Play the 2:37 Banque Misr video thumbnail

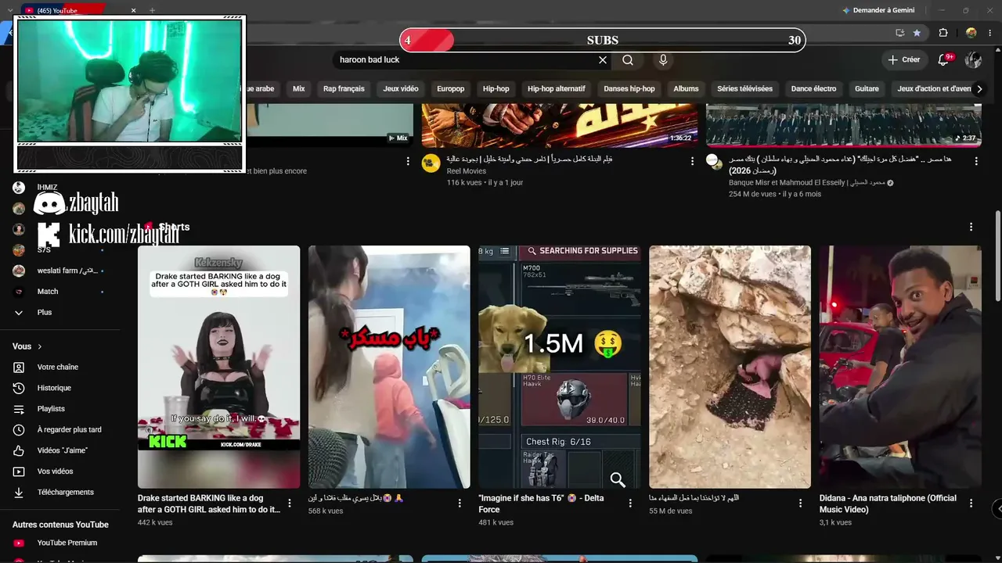click(844, 125)
